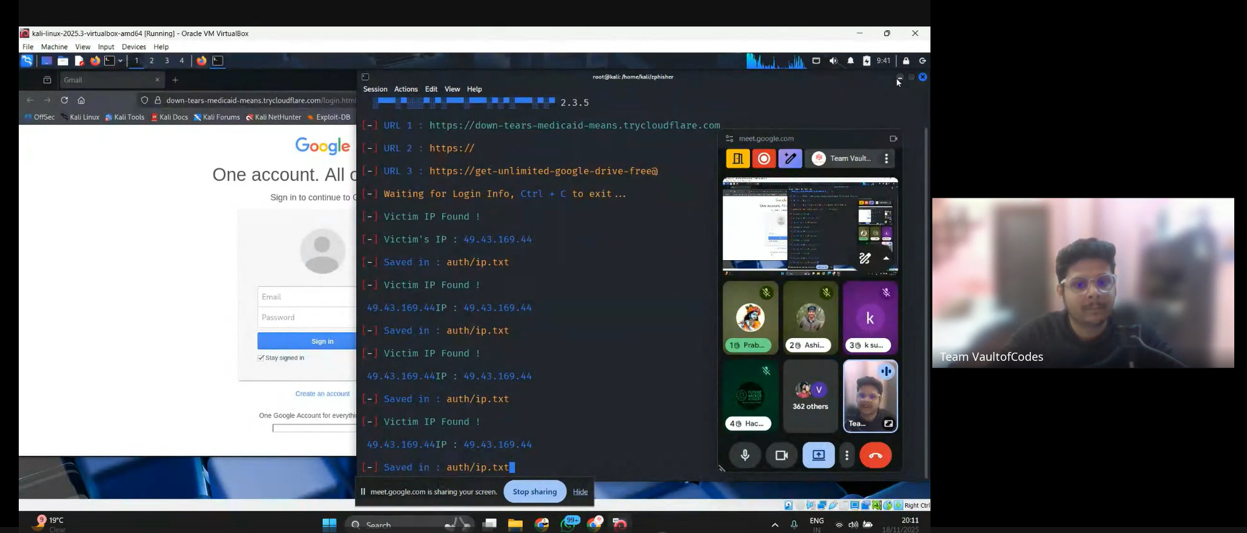This screenshot has height=533, width=1247.
Task: Launch the terminal emulator from Kali panel
Action: [109, 61]
